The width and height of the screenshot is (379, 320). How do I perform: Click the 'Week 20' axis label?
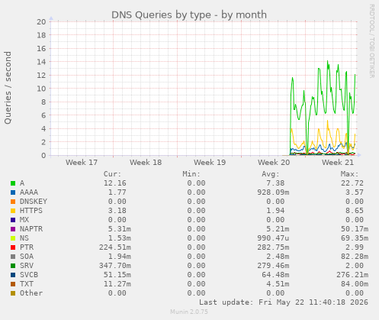274,163
